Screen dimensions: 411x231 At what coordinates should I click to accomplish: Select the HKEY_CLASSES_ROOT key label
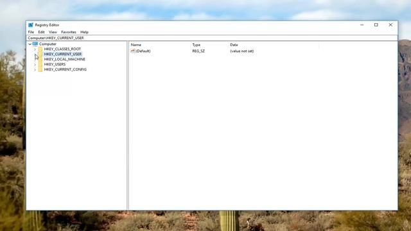62,49
